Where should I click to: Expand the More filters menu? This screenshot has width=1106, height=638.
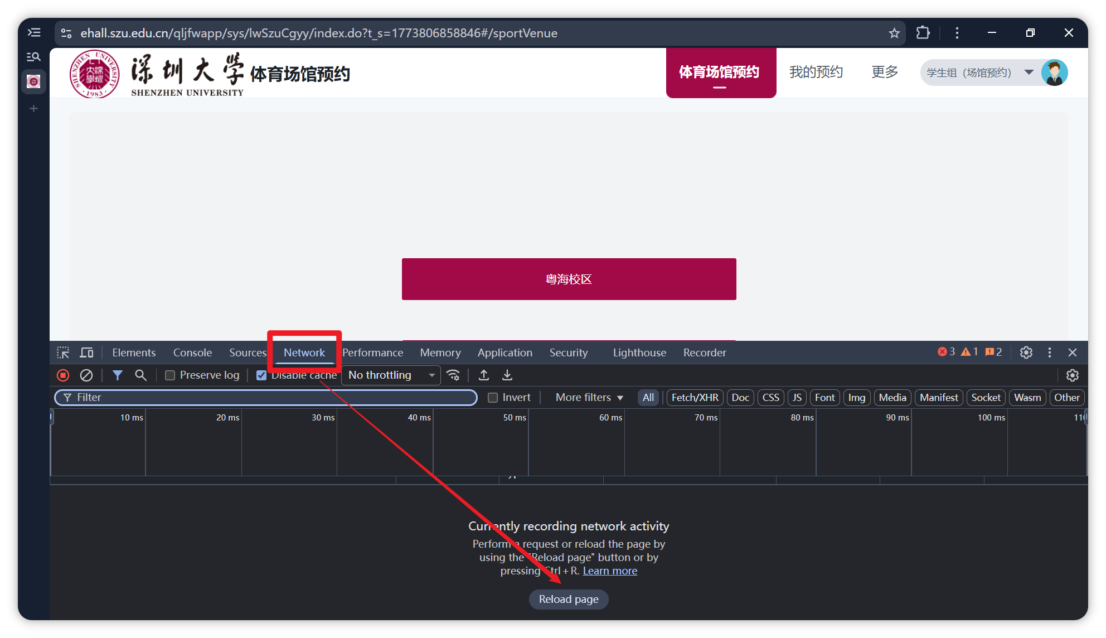[x=589, y=398]
